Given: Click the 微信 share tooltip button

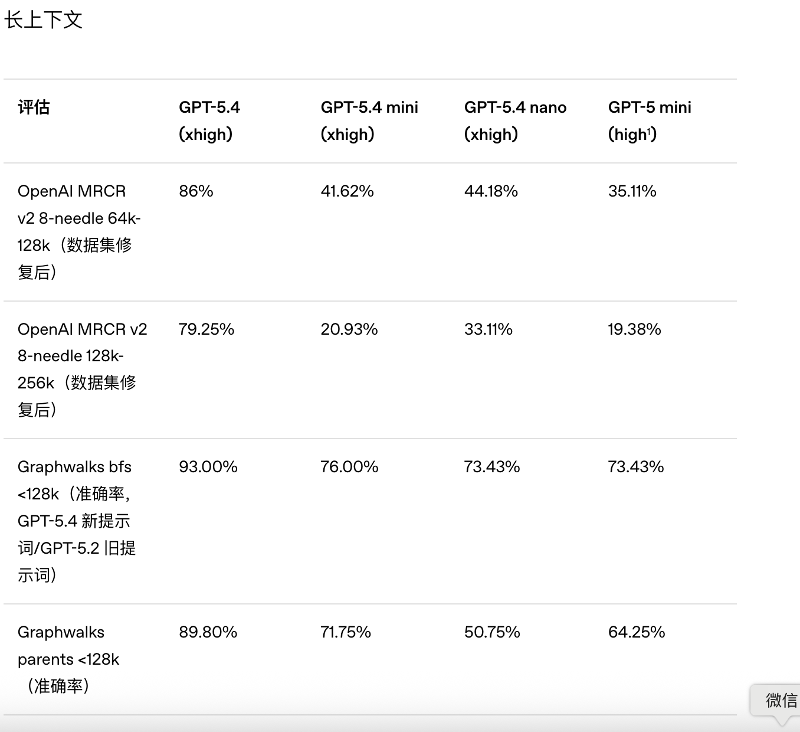Looking at the screenshot, I should [x=780, y=701].
